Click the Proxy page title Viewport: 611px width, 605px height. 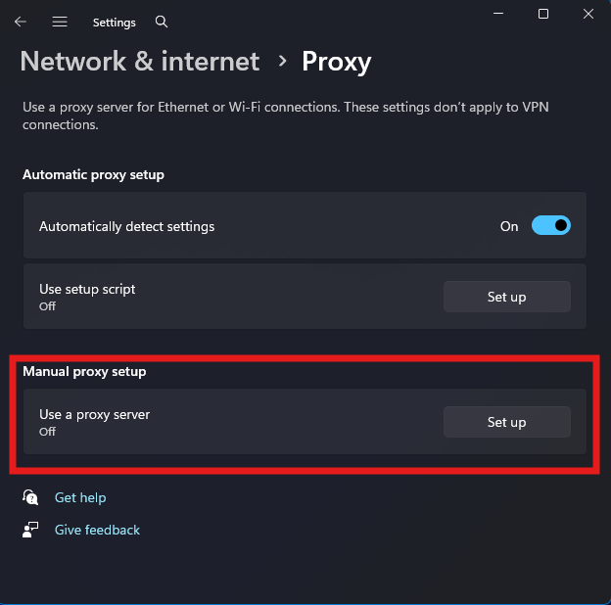[x=336, y=62]
